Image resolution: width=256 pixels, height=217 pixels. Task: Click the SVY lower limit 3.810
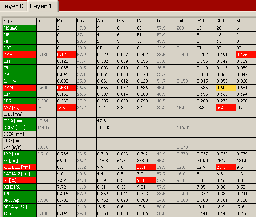47,147
